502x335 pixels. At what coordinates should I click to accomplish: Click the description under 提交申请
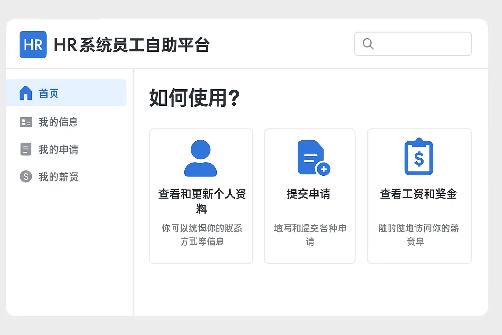(x=310, y=235)
